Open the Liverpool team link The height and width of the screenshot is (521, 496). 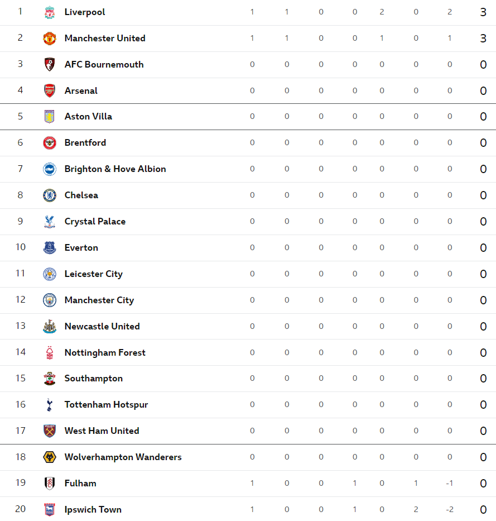coord(85,12)
